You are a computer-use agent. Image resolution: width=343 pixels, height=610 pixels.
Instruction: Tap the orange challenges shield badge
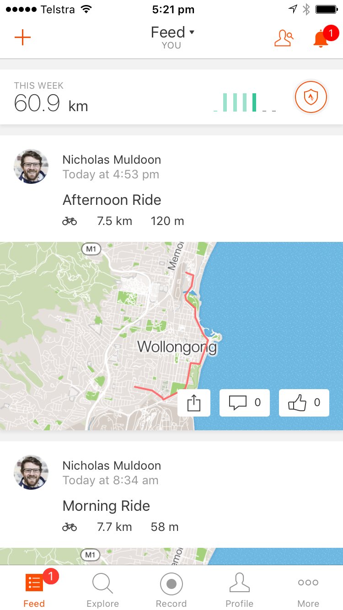(311, 97)
